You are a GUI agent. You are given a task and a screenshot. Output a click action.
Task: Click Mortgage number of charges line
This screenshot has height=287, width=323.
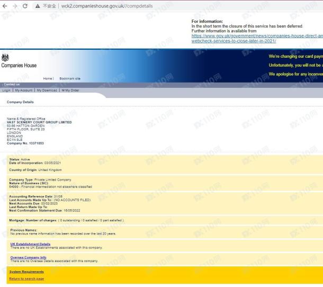pyautogui.click(x=67, y=220)
